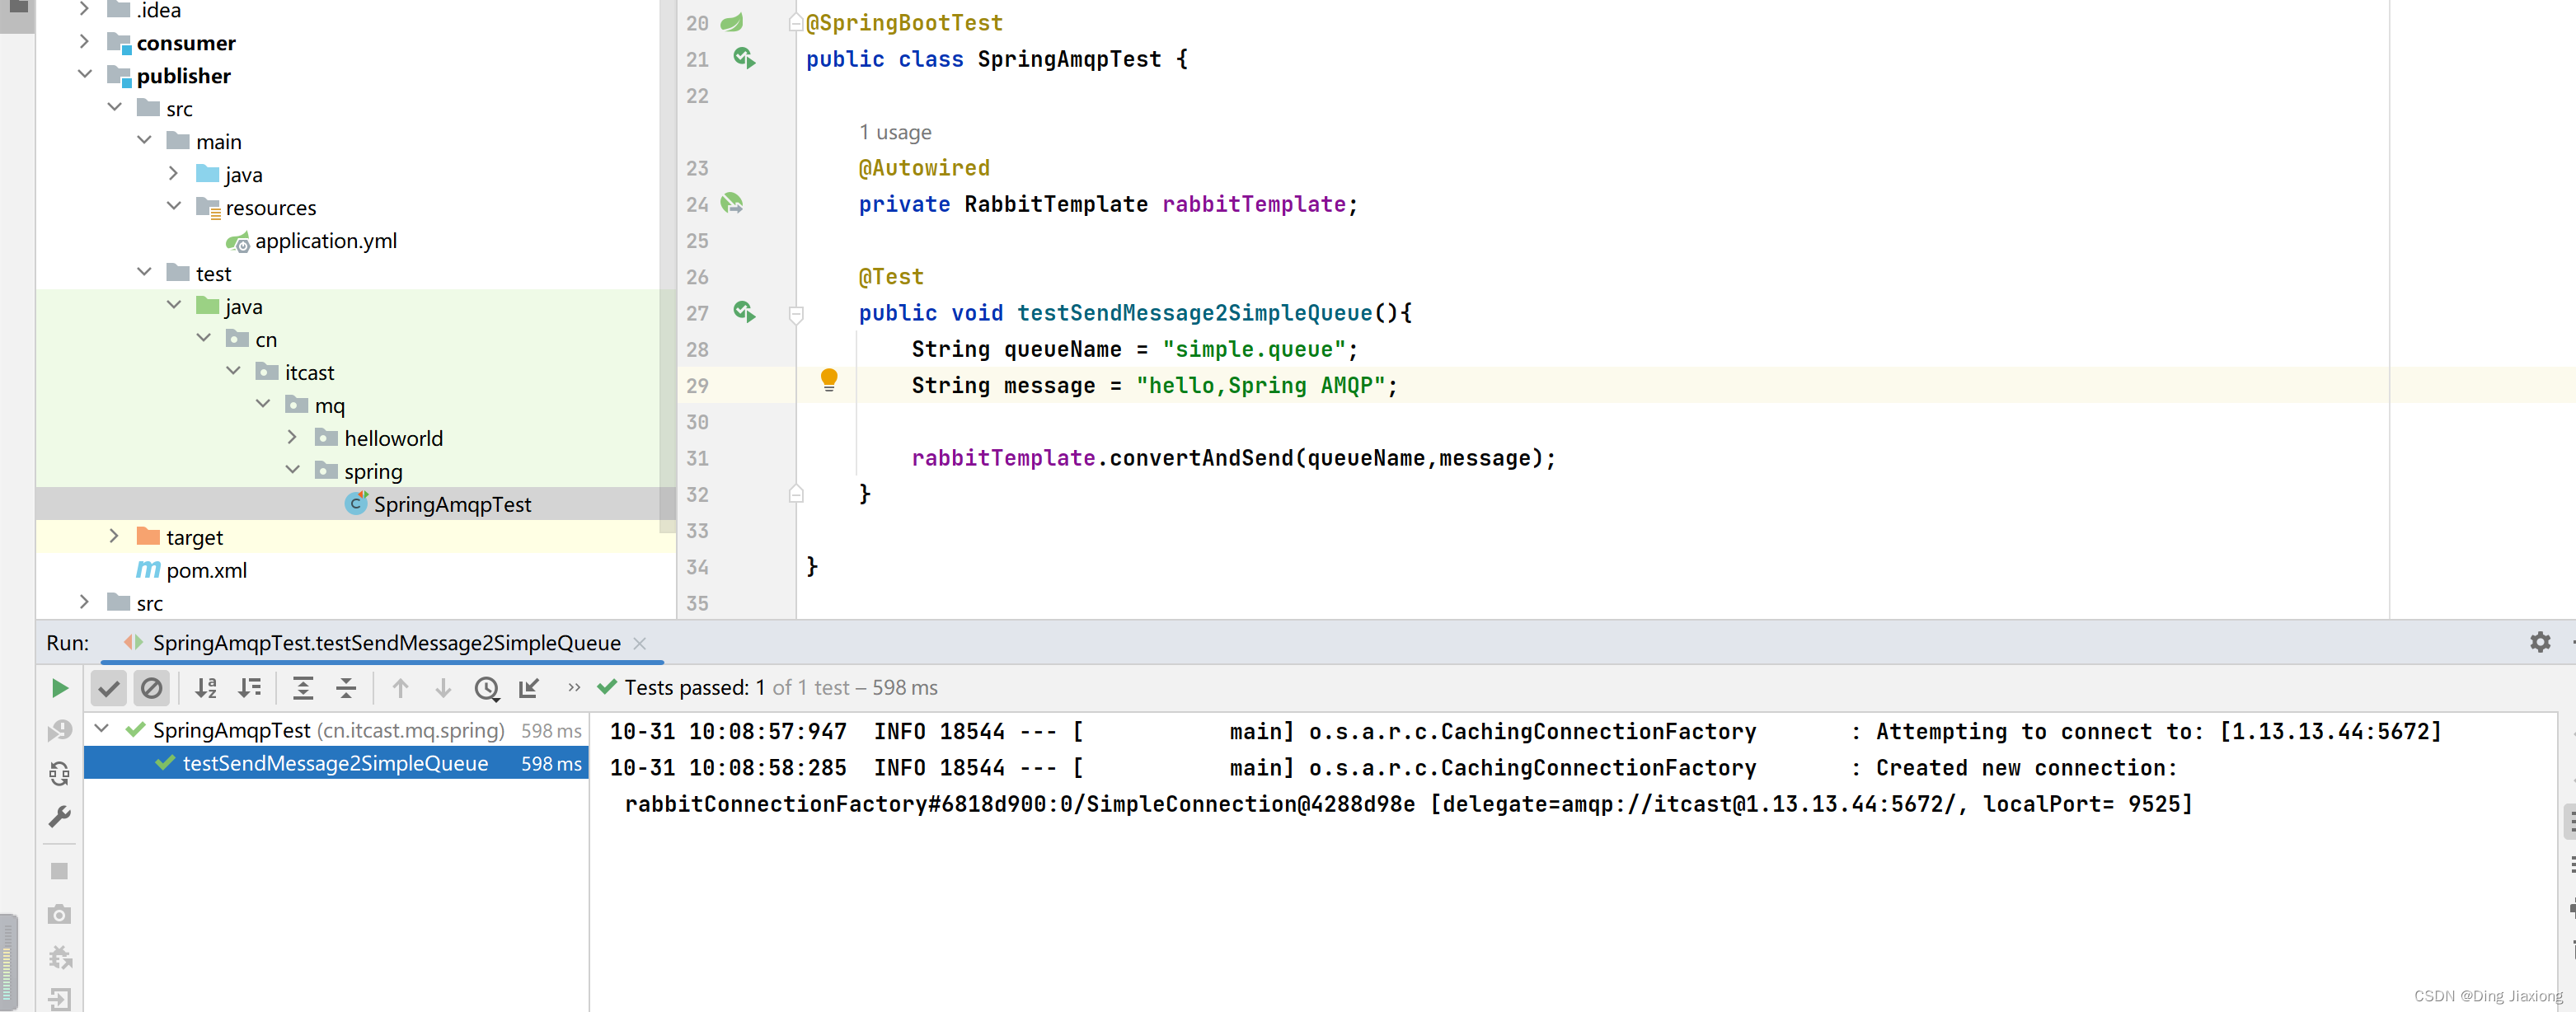Click RabbitTemplate type on line 24
The image size is (2576, 1012).
pyautogui.click(x=1055, y=204)
